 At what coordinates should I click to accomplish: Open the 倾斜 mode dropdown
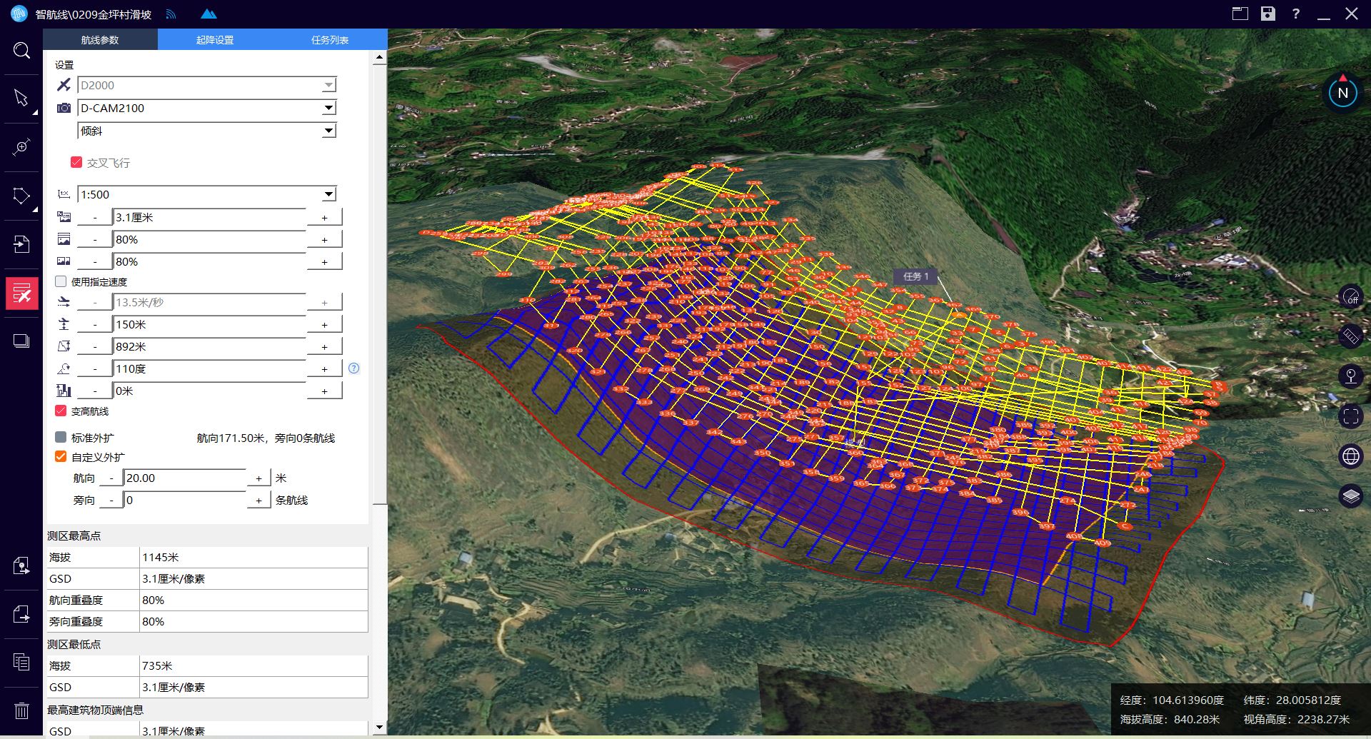click(328, 131)
